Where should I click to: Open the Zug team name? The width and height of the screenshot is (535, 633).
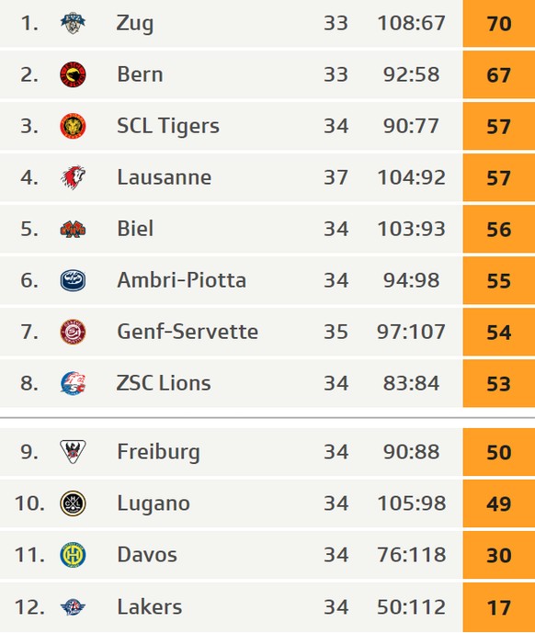point(135,23)
